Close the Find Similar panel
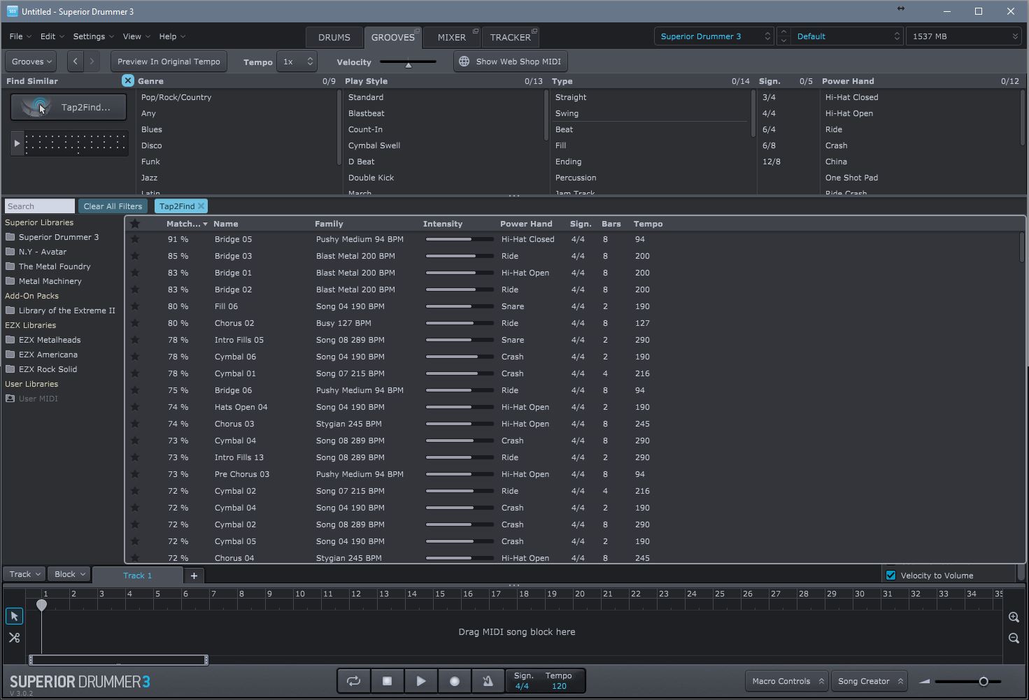The width and height of the screenshot is (1029, 700). [127, 80]
